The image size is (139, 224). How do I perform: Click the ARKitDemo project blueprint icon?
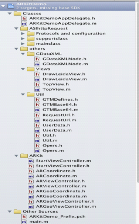coord(11,6)
